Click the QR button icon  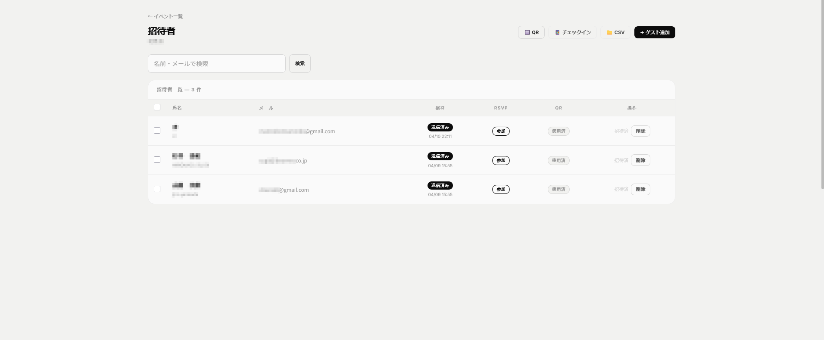click(x=527, y=32)
